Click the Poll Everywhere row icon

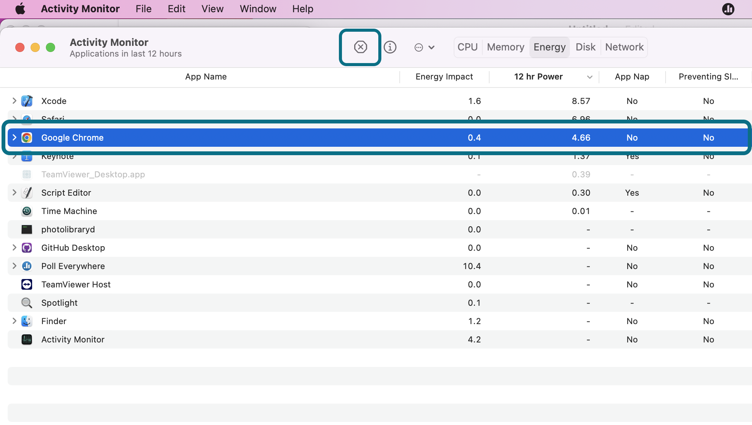tap(27, 266)
